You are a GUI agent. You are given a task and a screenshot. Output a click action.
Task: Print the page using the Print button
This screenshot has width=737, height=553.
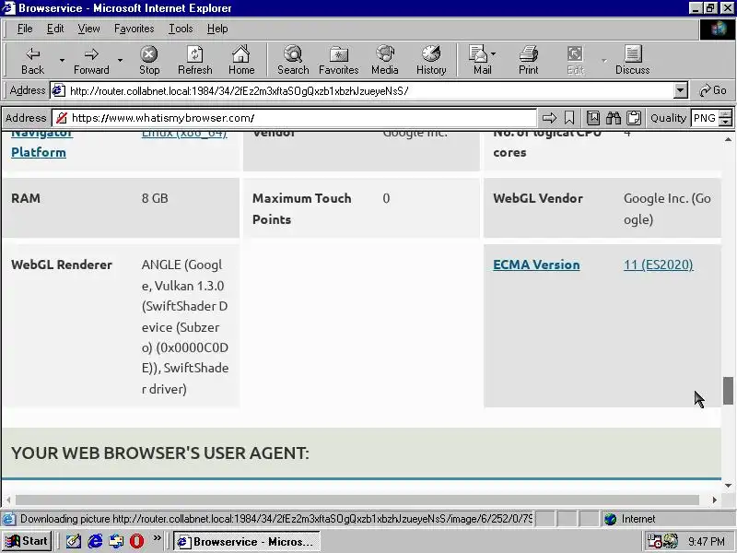click(x=528, y=60)
